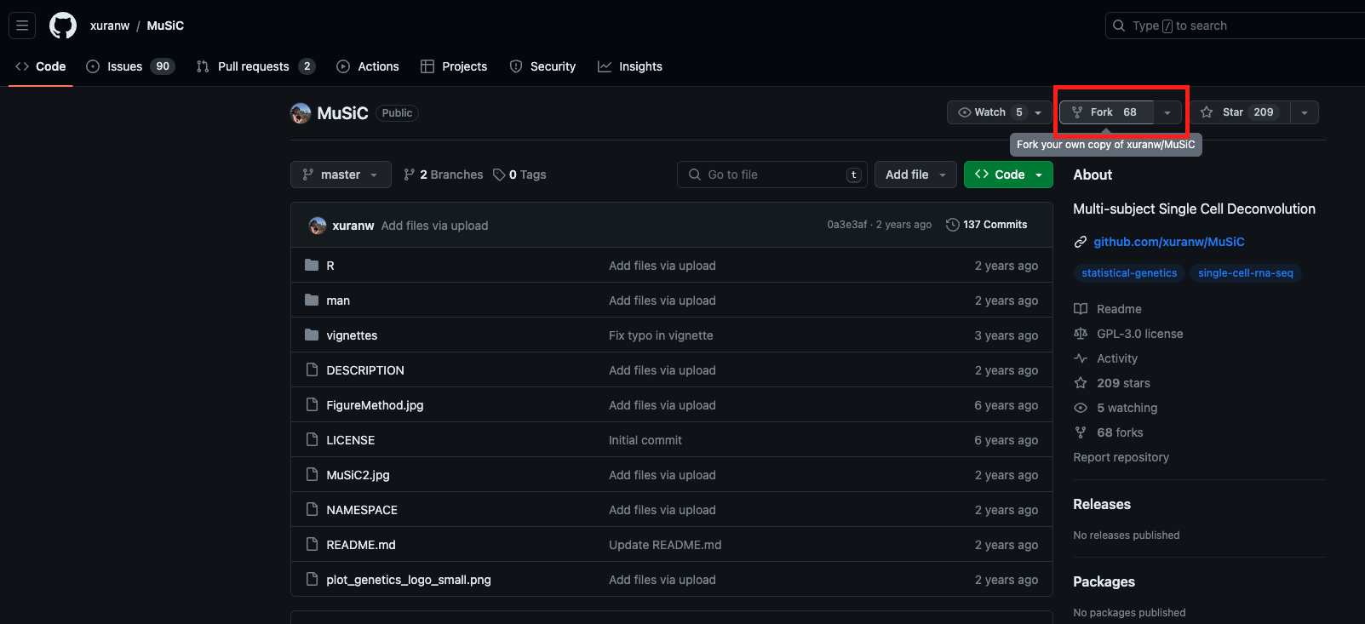Open the green Code clone dropdown
This screenshot has width=1365, height=624.
click(x=1008, y=175)
